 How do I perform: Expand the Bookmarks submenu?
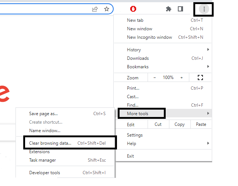point(163,67)
